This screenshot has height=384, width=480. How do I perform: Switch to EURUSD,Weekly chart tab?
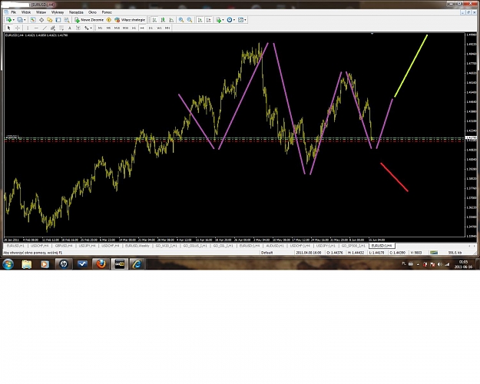[x=137, y=246]
